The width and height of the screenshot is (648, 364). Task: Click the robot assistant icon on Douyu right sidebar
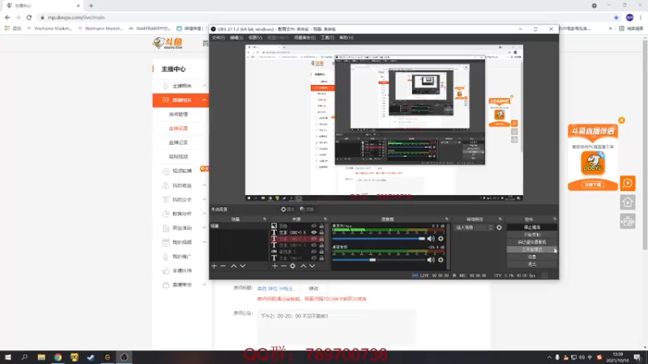click(x=627, y=222)
